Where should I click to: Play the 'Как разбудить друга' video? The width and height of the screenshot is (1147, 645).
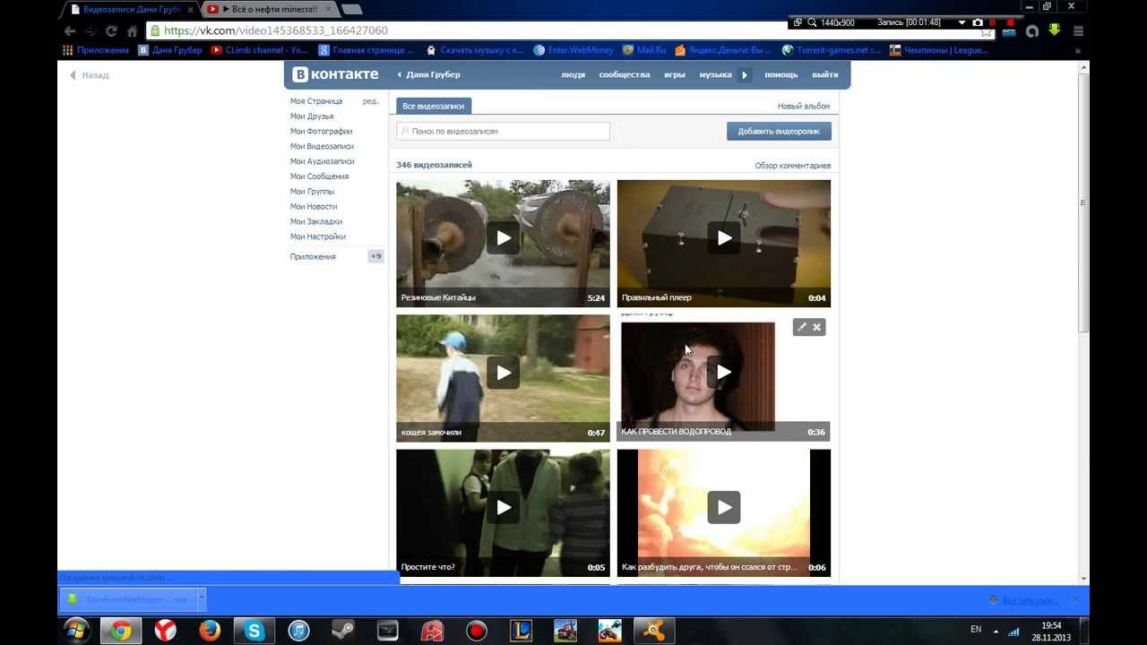[x=724, y=507]
